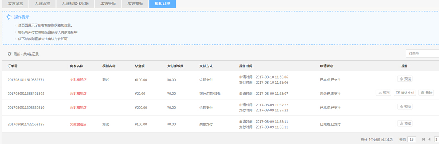
Task: Click the 商家名称 column header
Action: click(x=77, y=66)
